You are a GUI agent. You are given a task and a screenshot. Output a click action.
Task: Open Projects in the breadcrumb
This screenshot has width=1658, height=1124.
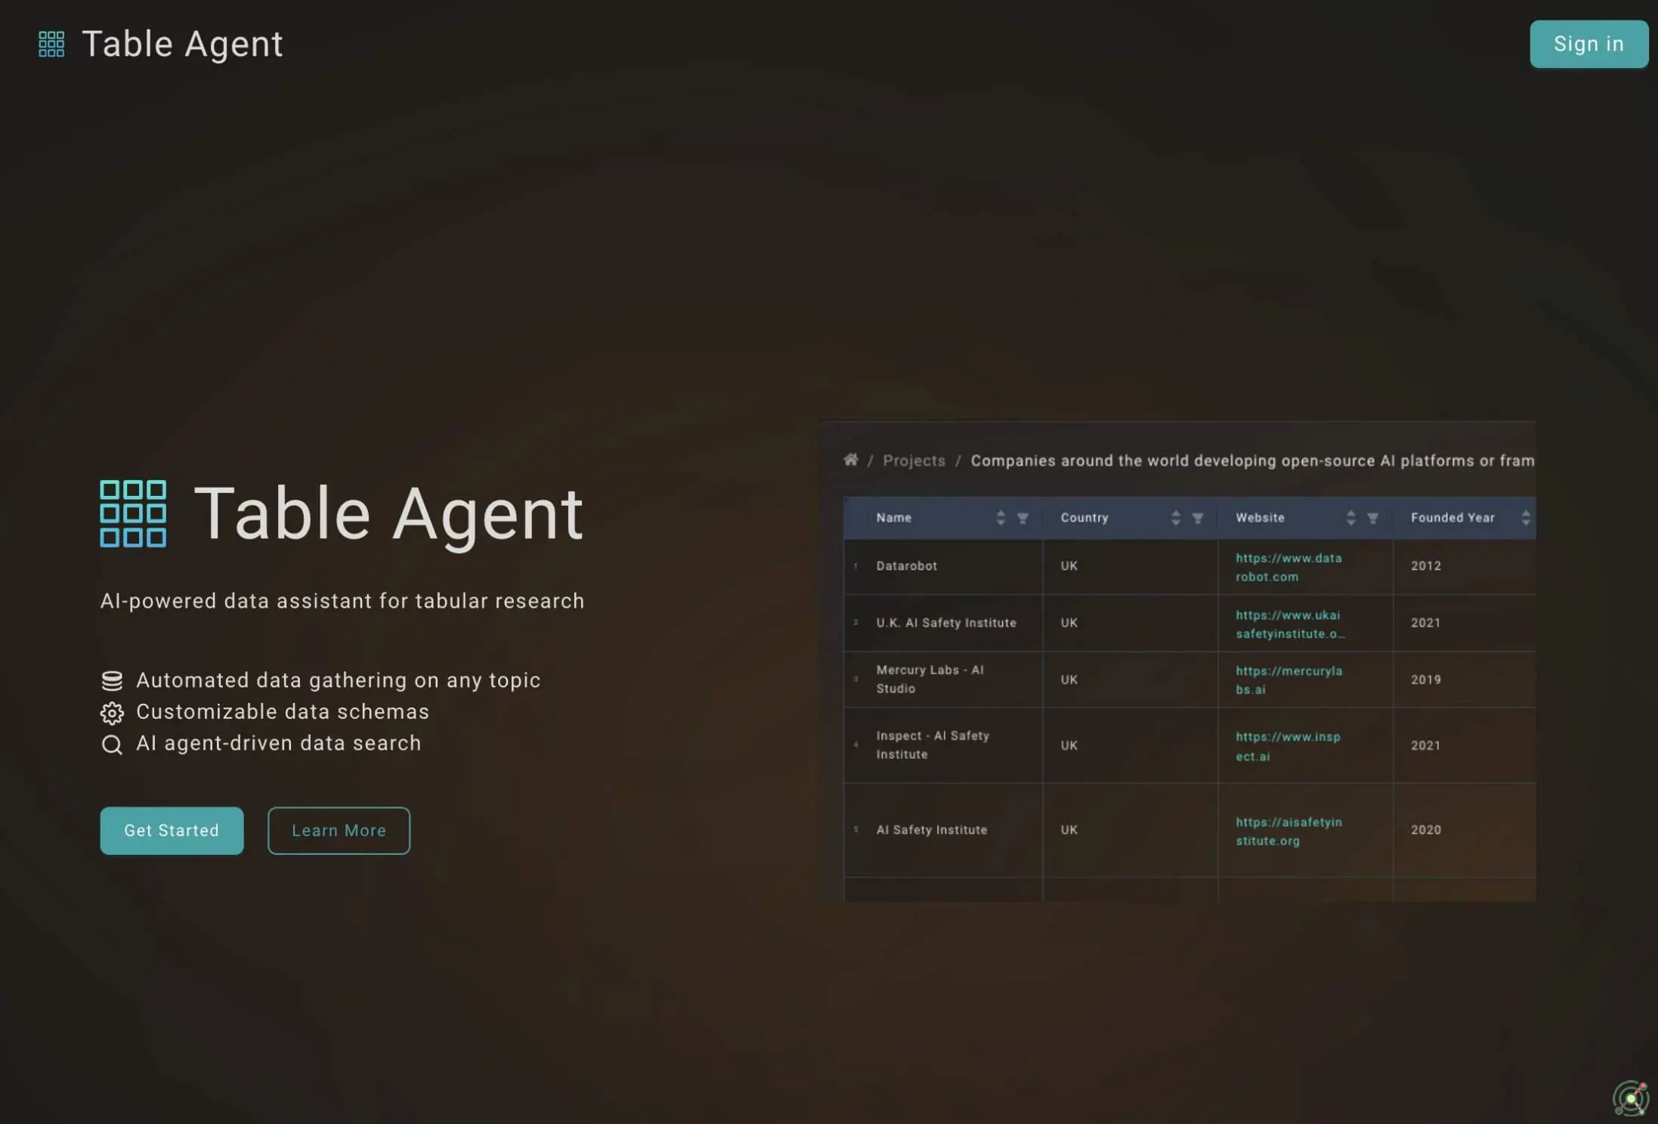coord(914,460)
